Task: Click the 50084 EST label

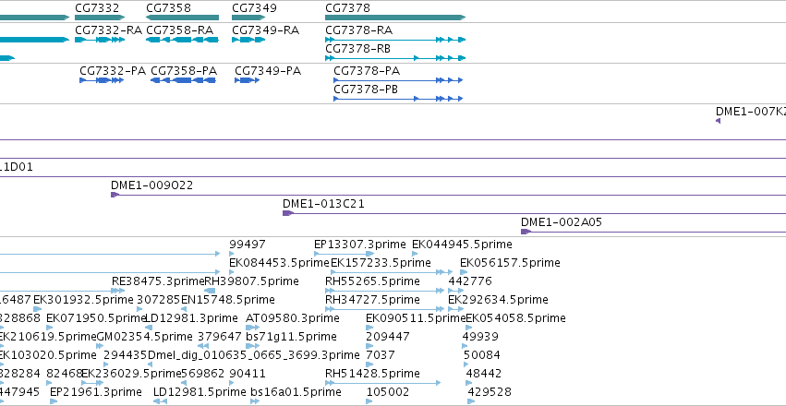Action: (482, 355)
